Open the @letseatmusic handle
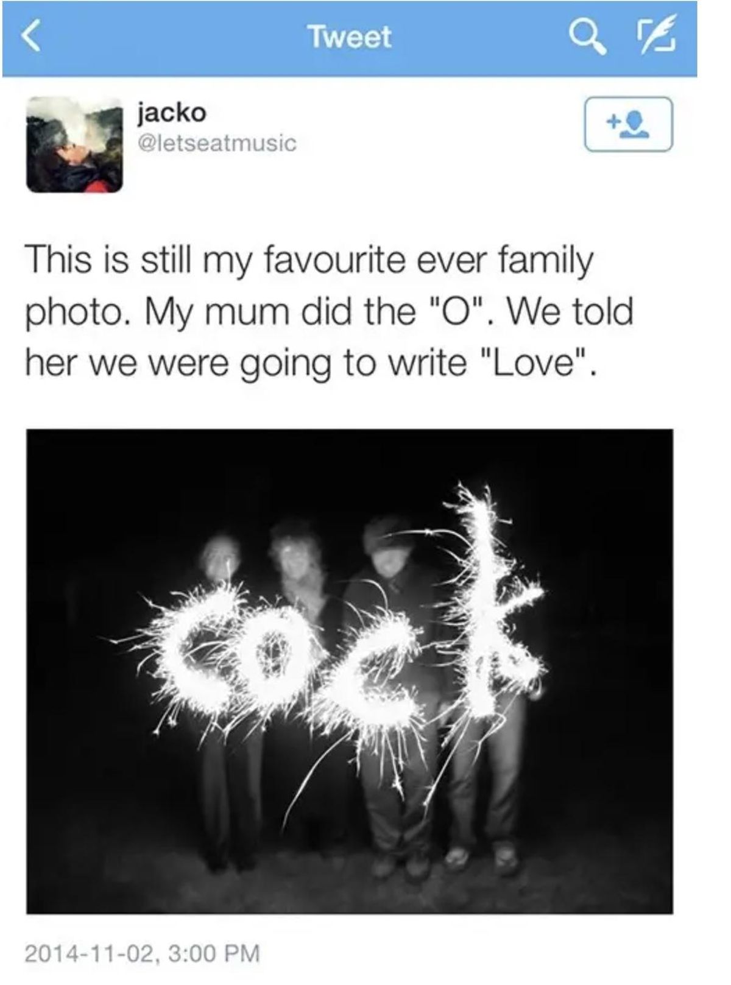This screenshot has width=731, height=985. point(217,144)
